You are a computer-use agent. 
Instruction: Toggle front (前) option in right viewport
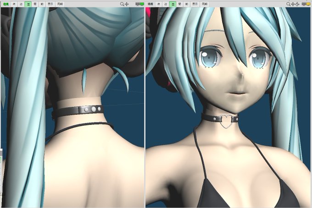click(x=187, y=4)
